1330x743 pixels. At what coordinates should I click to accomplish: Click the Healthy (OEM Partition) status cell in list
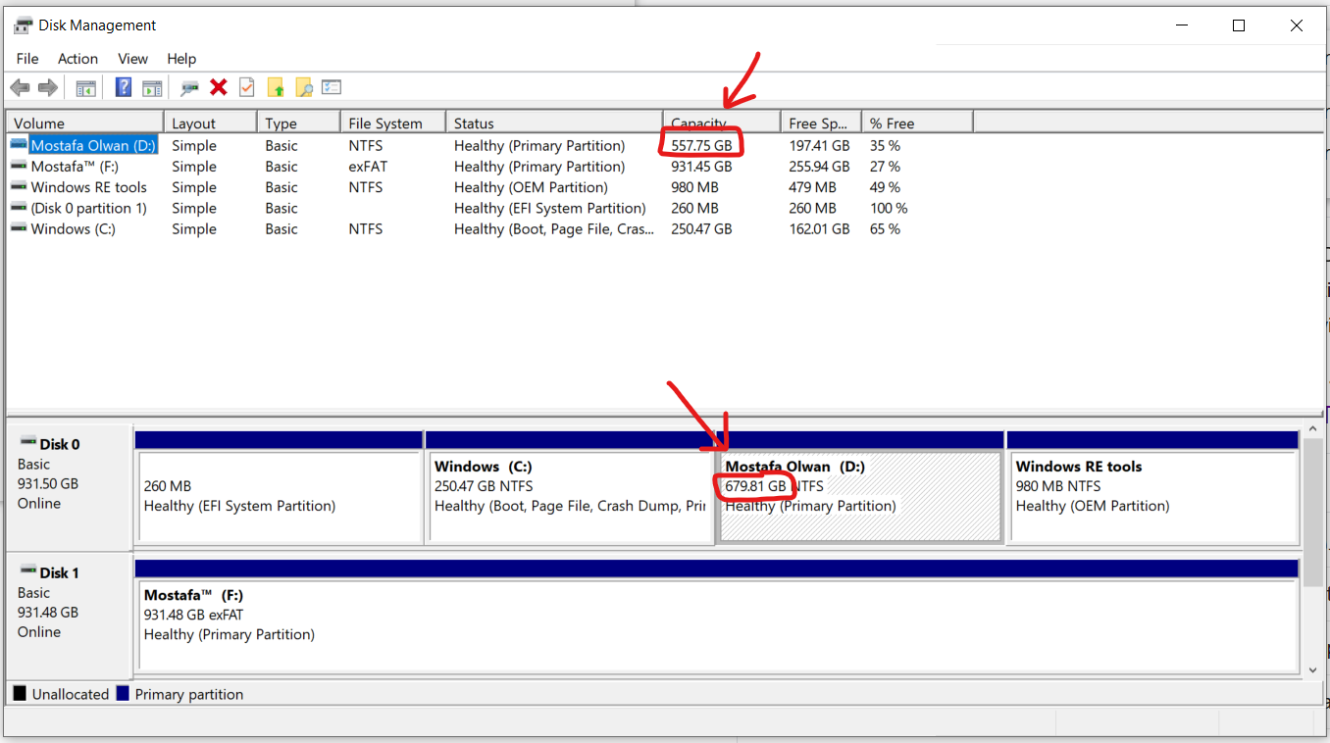point(531,187)
